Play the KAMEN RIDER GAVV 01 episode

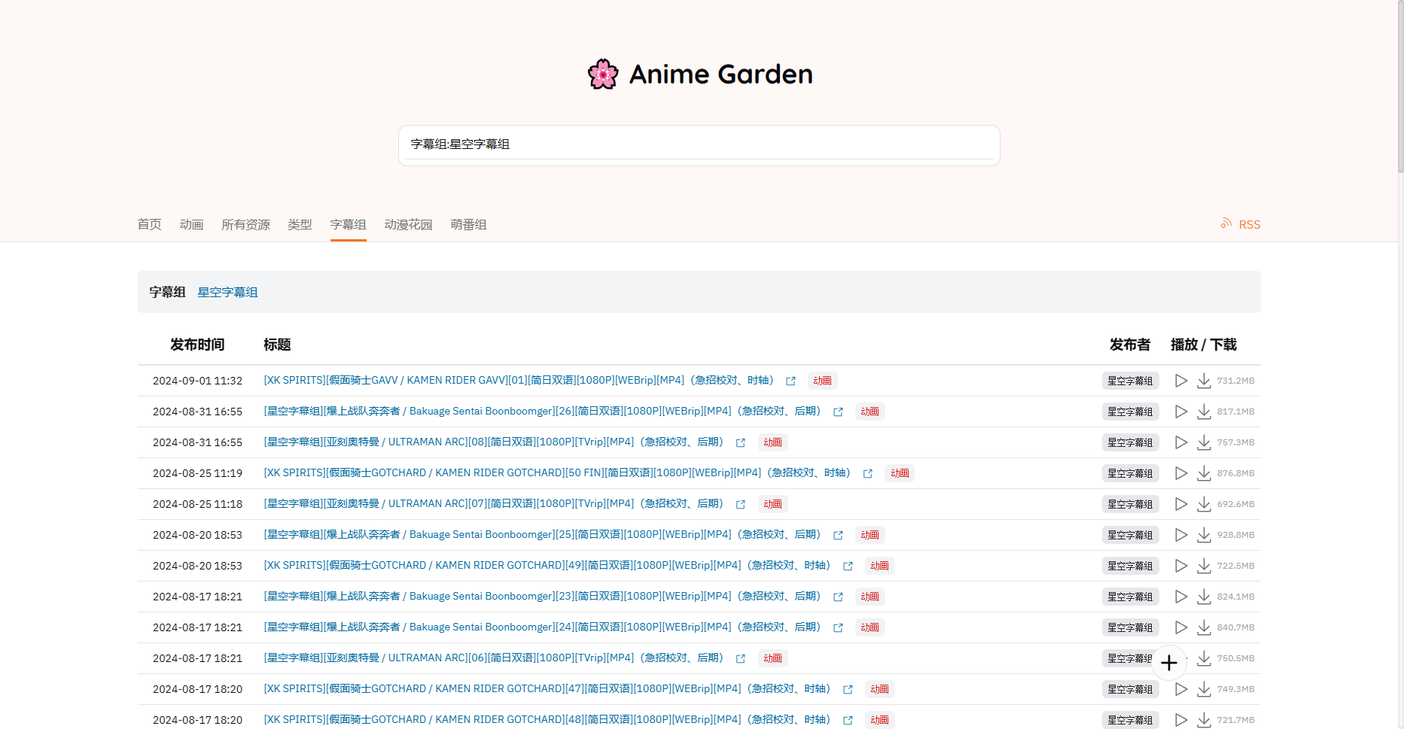pos(1181,381)
